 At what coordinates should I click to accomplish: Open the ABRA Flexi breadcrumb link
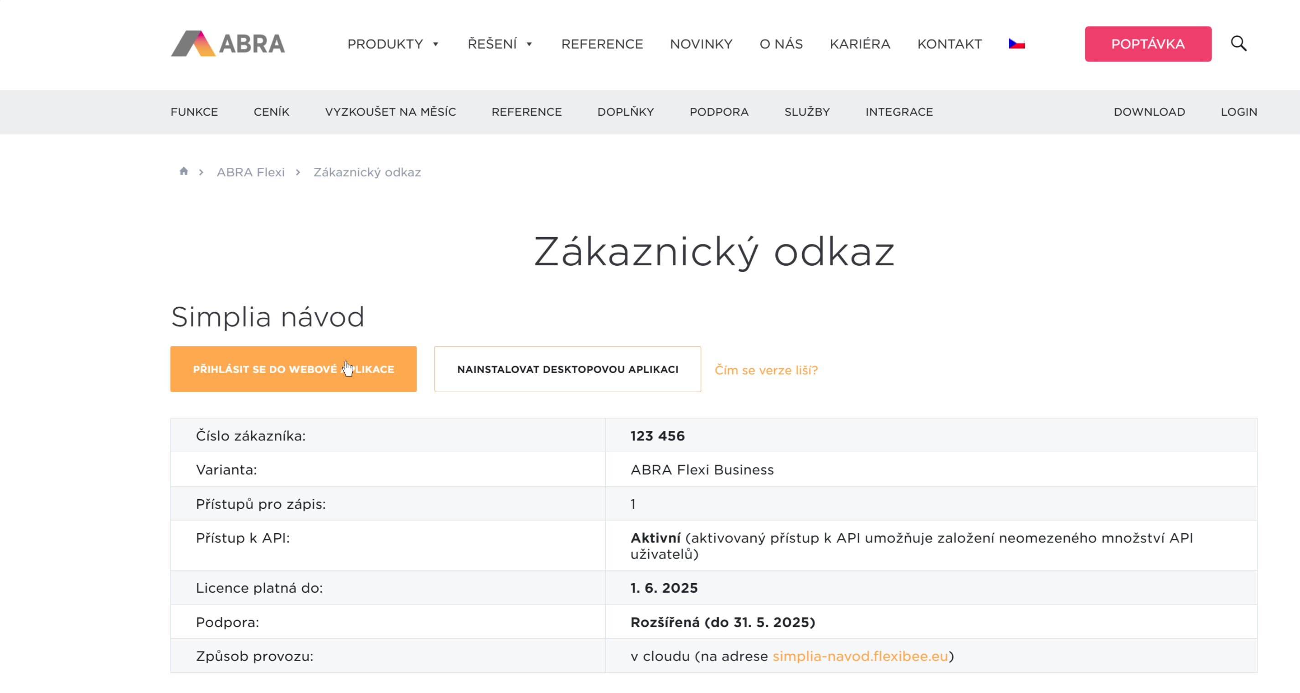251,172
